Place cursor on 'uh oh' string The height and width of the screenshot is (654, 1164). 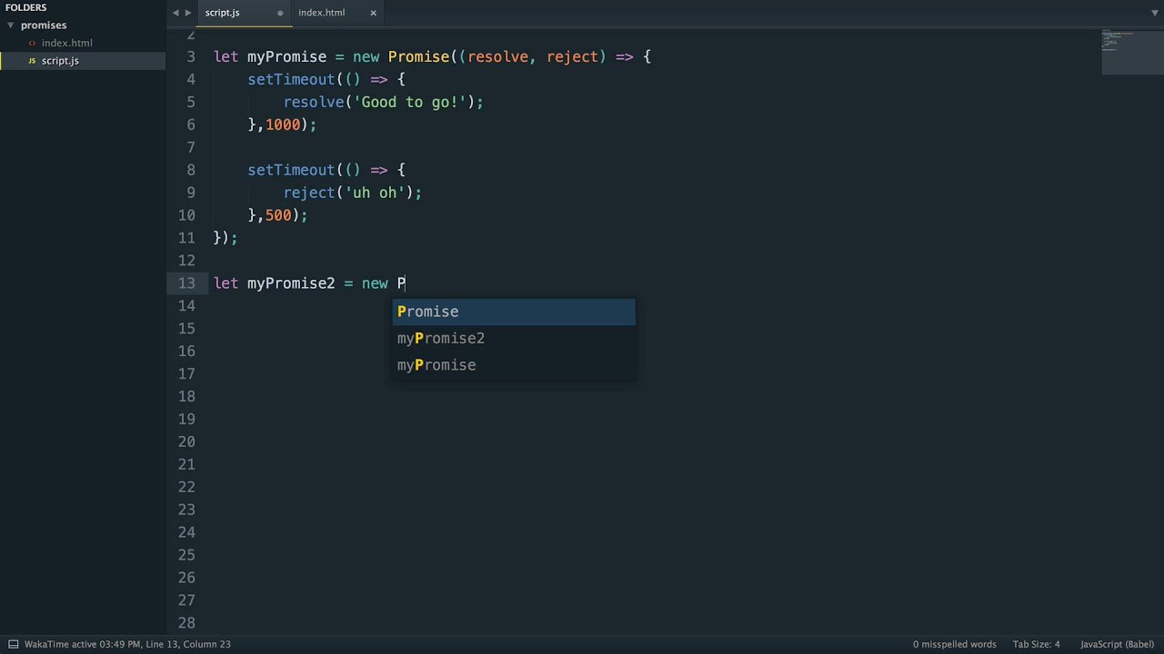(x=375, y=193)
